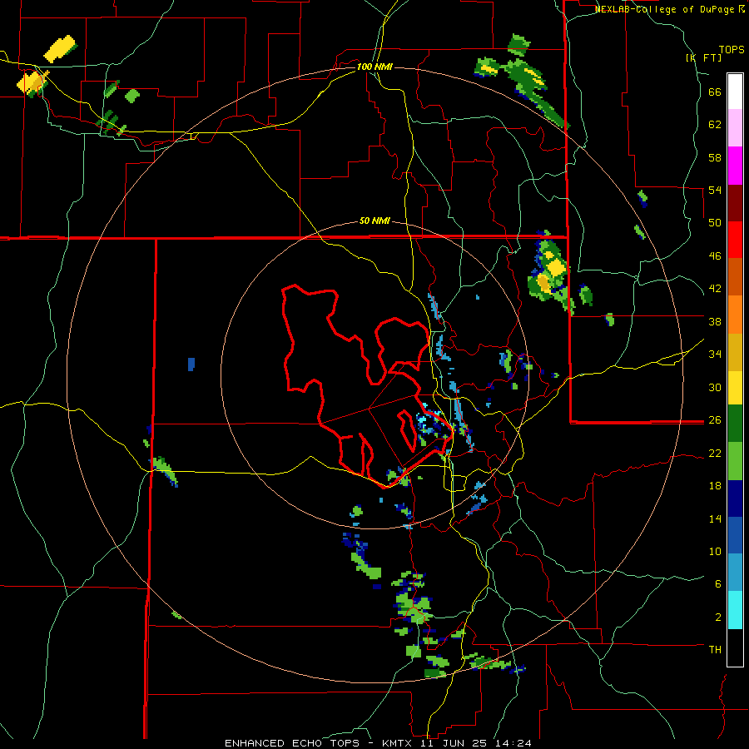
Task: Click the '18' legend value label
Action: [715, 486]
